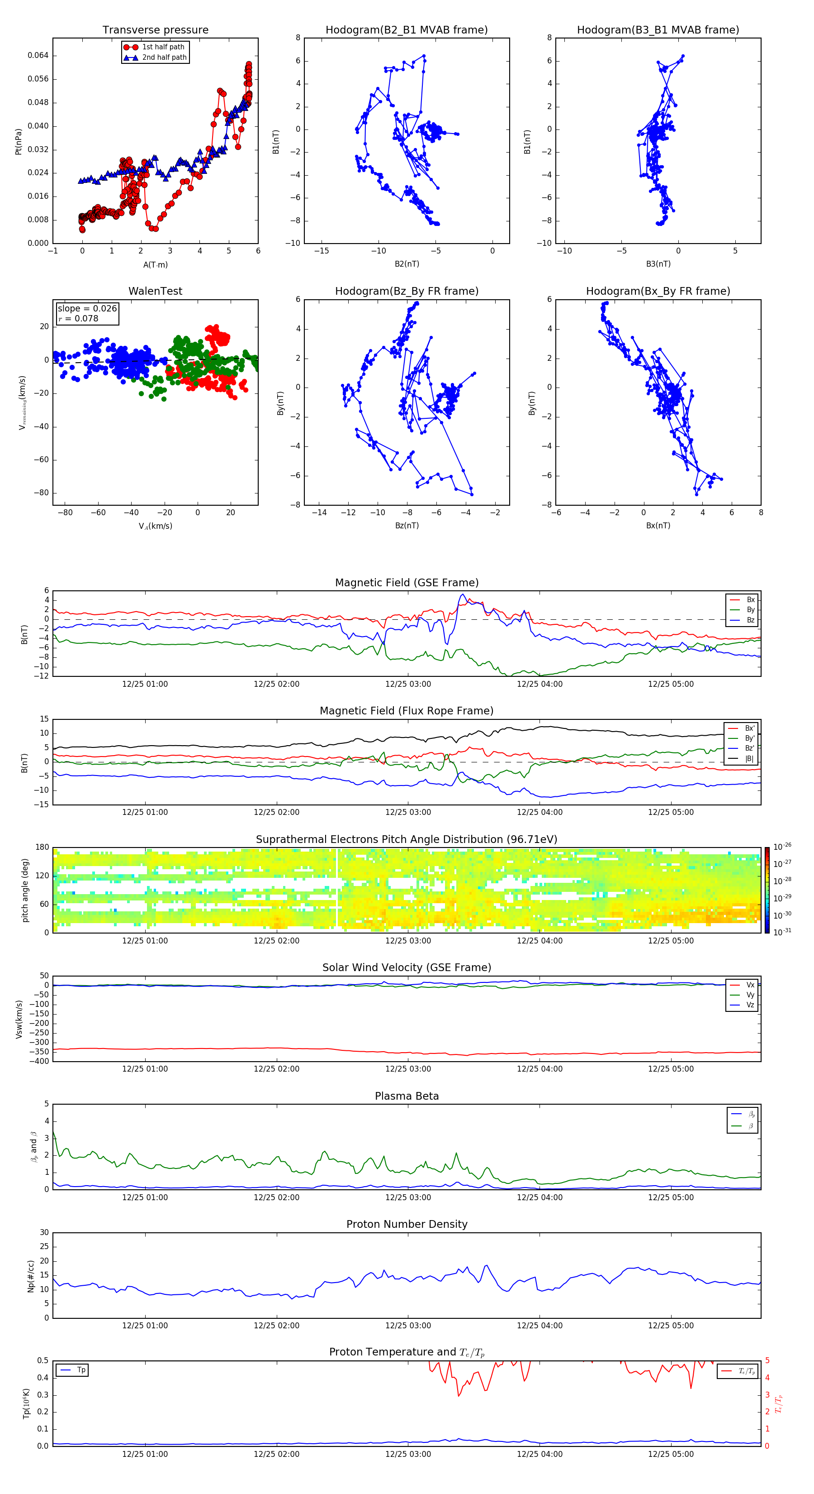Click the "Proton Temperature and Te/Tp" title

(x=407, y=1352)
